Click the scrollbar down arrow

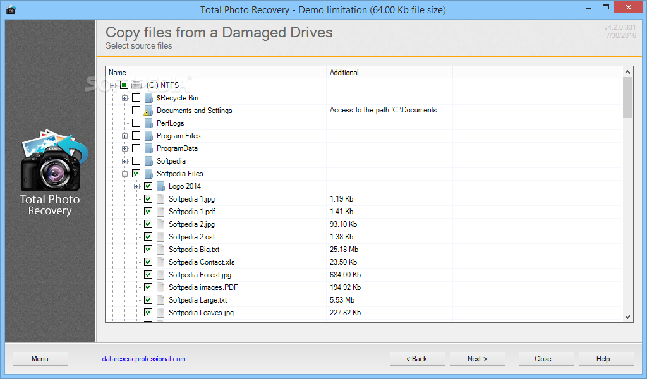627,316
